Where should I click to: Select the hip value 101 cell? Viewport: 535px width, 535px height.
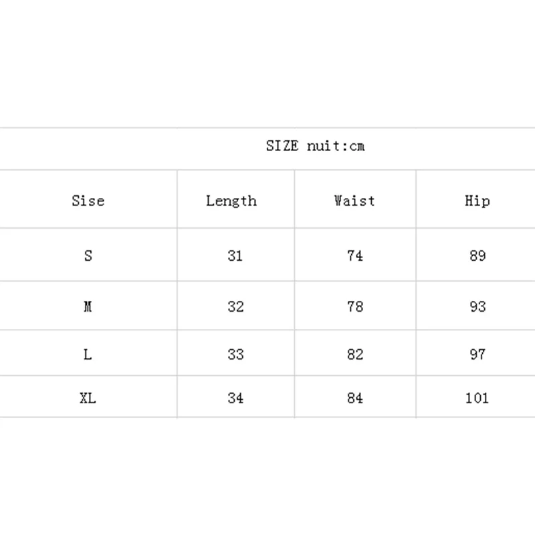tap(477, 398)
